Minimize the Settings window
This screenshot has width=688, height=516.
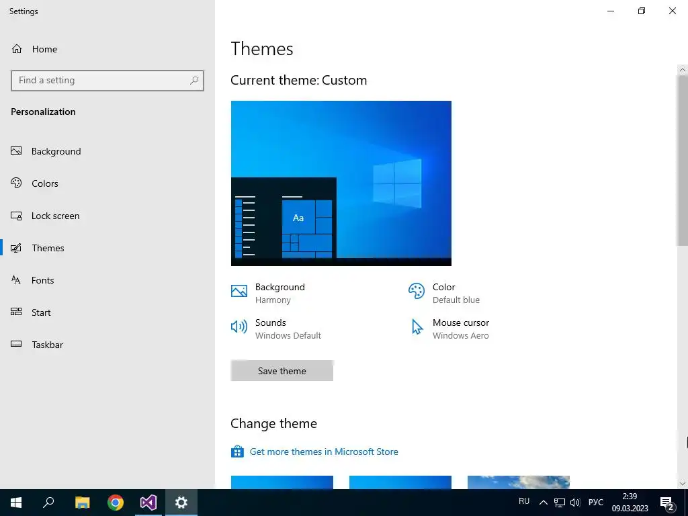(611, 11)
